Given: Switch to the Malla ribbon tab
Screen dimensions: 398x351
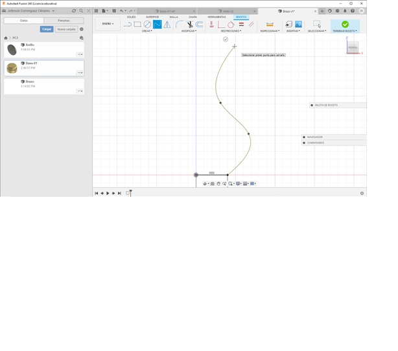Looking at the screenshot, I should pos(174,17).
